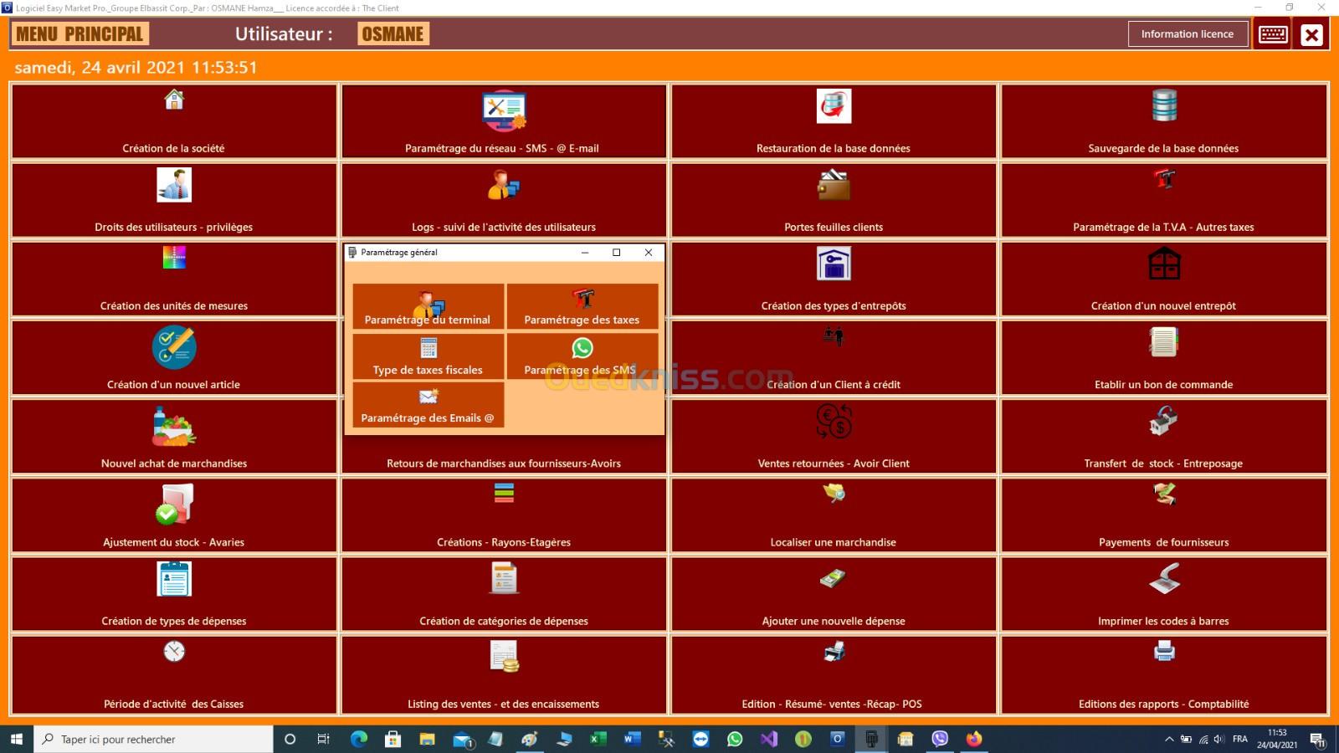Choose Paramétrage des taxes tile
This screenshot has width=1339, height=753.
(x=582, y=307)
